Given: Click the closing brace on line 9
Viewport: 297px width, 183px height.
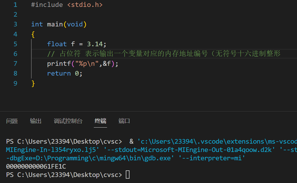Looking at the screenshot, I should click(x=33, y=83).
